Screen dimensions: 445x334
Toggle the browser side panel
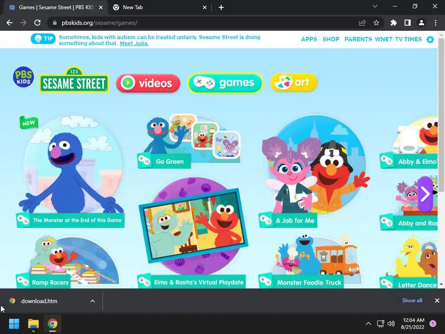tap(408, 23)
